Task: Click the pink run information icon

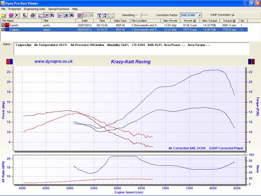Action: (x=11, y=15)
